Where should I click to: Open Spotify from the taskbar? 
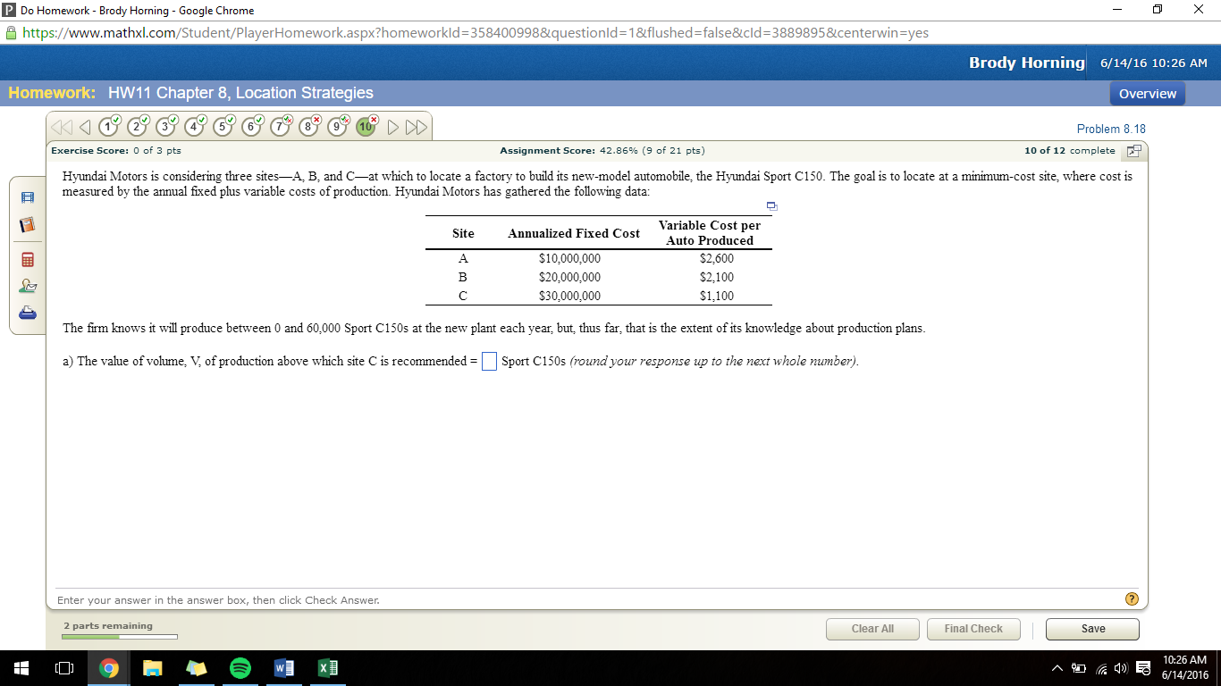pyautogui.click(x=240, y=667)
